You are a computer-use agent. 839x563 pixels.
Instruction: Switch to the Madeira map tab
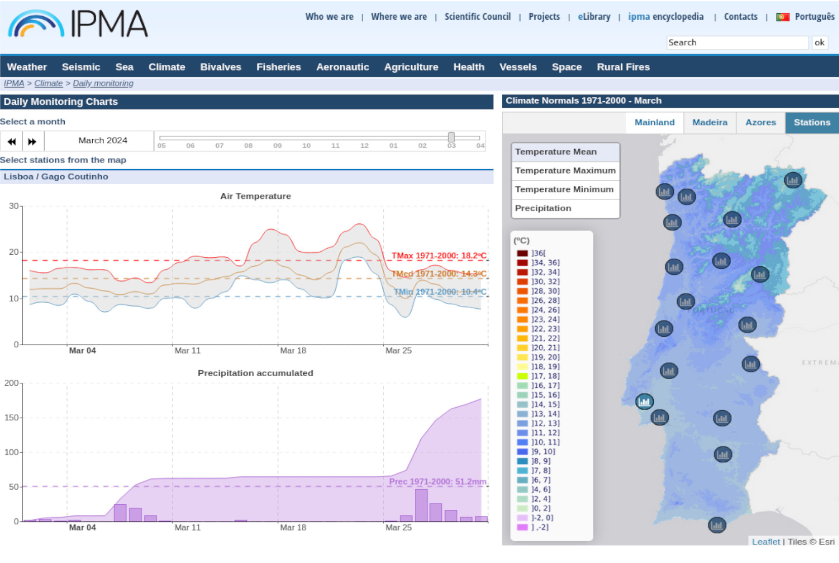(x=710, y=123)
